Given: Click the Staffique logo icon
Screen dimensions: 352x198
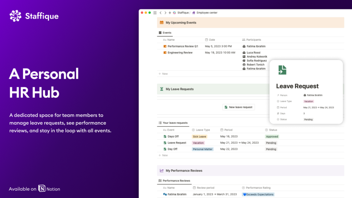Looking at the screenshot, I should pos(15,16).
